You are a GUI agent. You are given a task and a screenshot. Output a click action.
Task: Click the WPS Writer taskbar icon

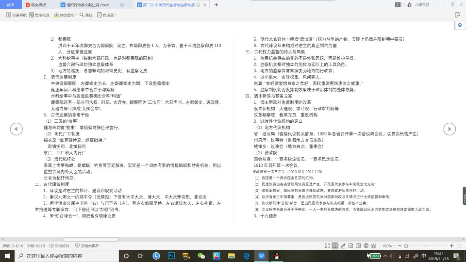(262, 256)
